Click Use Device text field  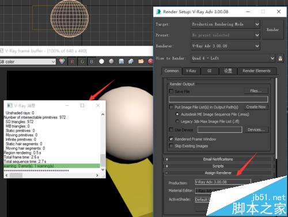point(219,130)
